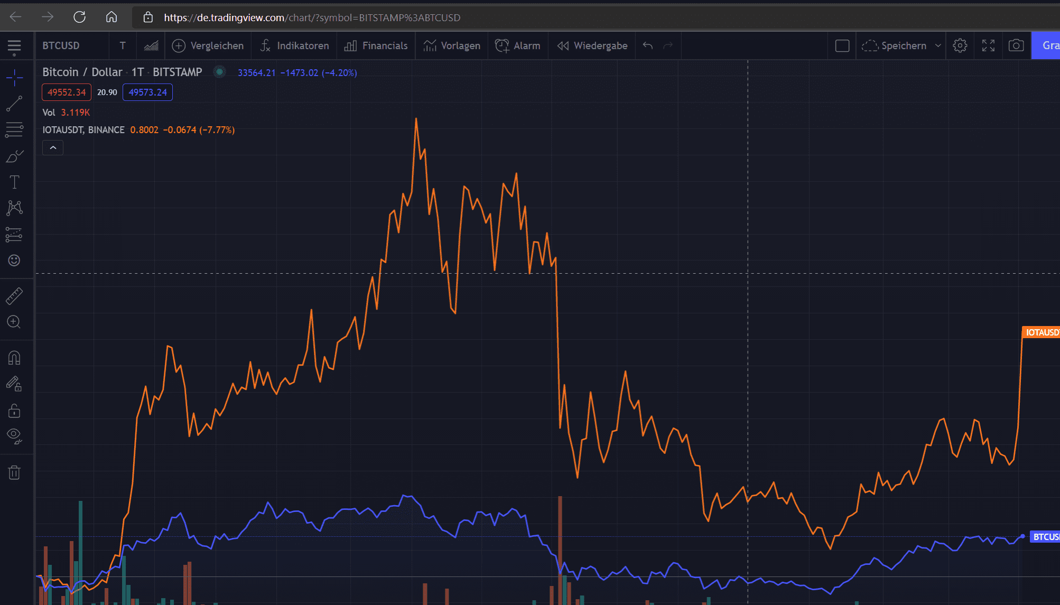
Task: Click the IOTAUSDT, BINANCE legend entry
Action: click(x=83, y=130)
